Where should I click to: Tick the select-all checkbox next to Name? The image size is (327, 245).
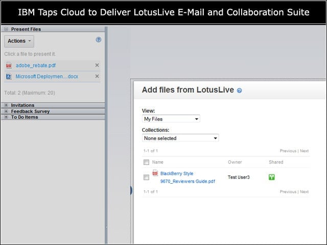(x=147, y=162)
